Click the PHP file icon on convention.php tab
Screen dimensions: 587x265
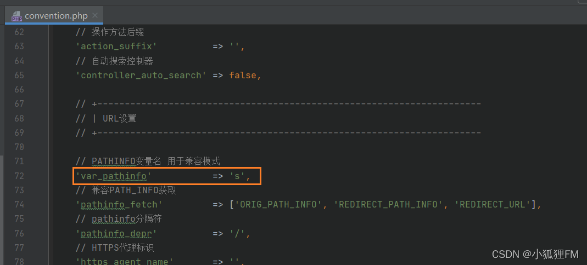tap(16, 16)
